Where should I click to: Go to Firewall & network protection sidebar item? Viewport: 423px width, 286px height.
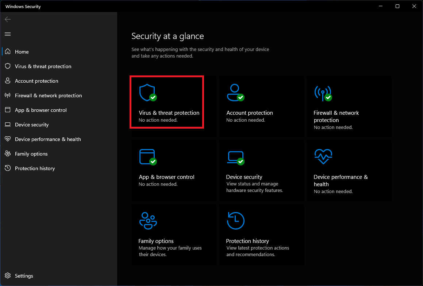pyautogui.click(x=48, y=95)
